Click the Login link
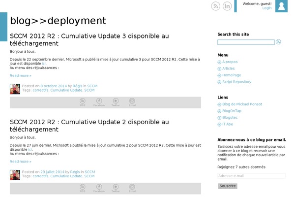The image size is (295, 197). [267, 8]
